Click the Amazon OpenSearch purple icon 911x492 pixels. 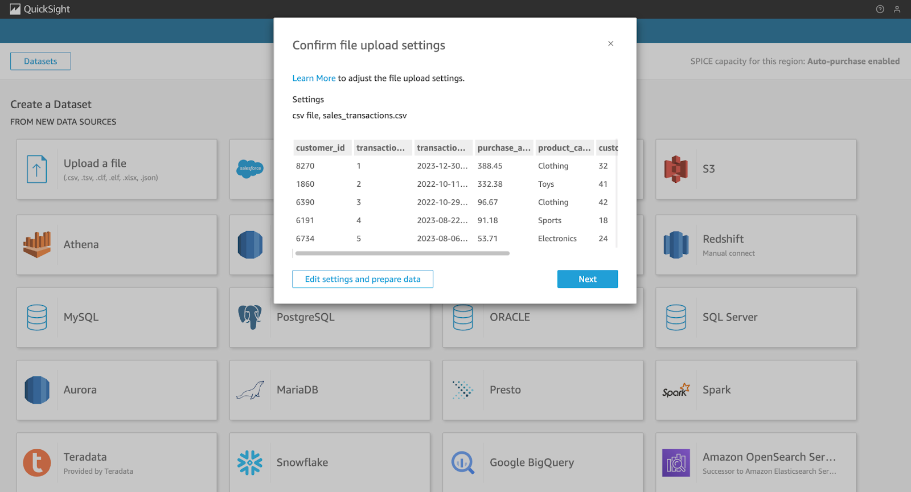tap(676, 463)
